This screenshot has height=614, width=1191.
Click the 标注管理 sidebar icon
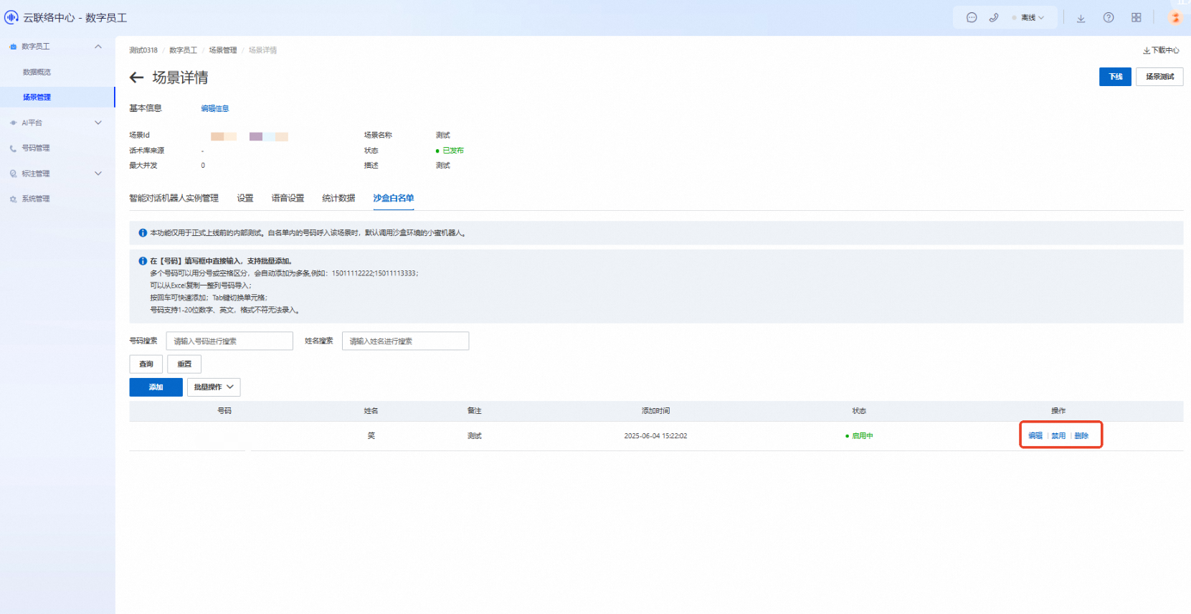point(13,174)
